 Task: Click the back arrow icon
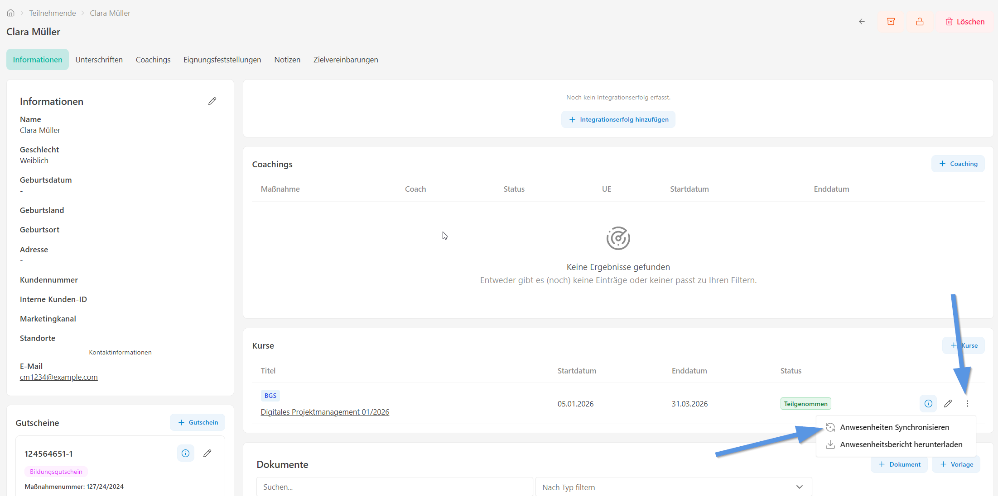tap(862, 22)
